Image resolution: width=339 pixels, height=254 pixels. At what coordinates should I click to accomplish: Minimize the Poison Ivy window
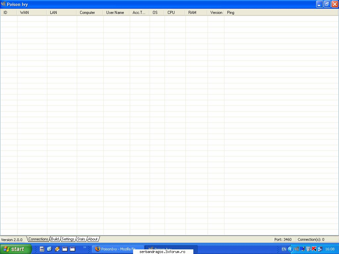tap(319, 4)
